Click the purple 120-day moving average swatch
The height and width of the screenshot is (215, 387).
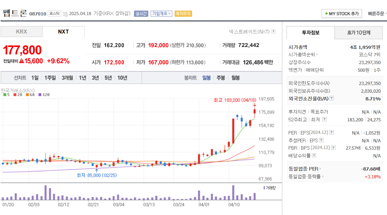(x=40, y=95)
